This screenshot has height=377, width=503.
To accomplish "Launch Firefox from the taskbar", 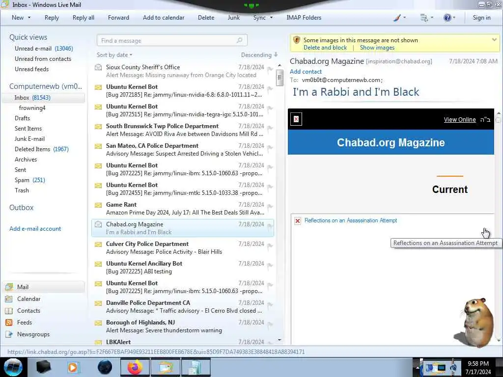I will (135, 367).
